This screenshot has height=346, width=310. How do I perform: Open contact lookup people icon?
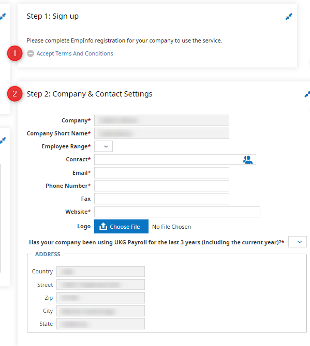247,160
